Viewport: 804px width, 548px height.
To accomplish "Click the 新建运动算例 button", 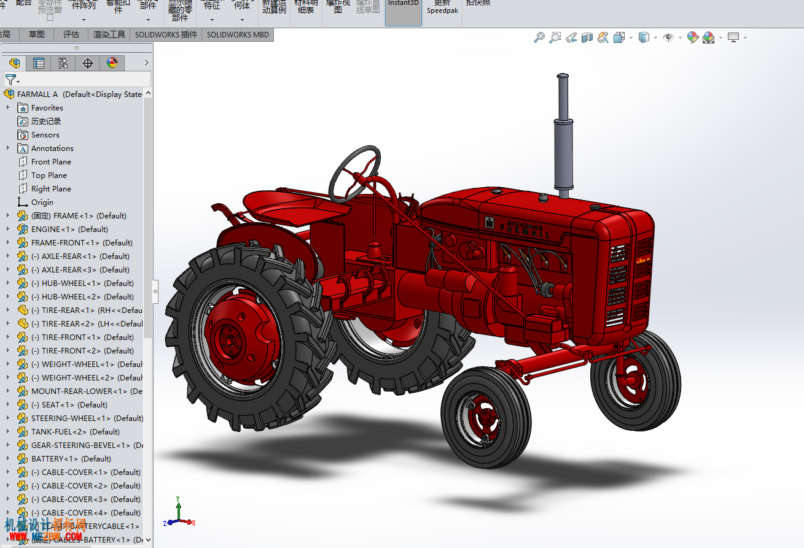I will click(x=274, y=9).
